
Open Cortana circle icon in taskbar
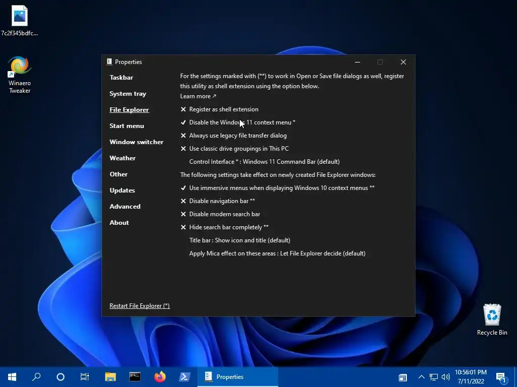(61, 377)
